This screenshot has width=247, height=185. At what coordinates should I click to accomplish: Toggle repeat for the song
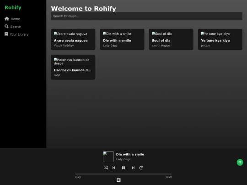click(x=141, y=168)
